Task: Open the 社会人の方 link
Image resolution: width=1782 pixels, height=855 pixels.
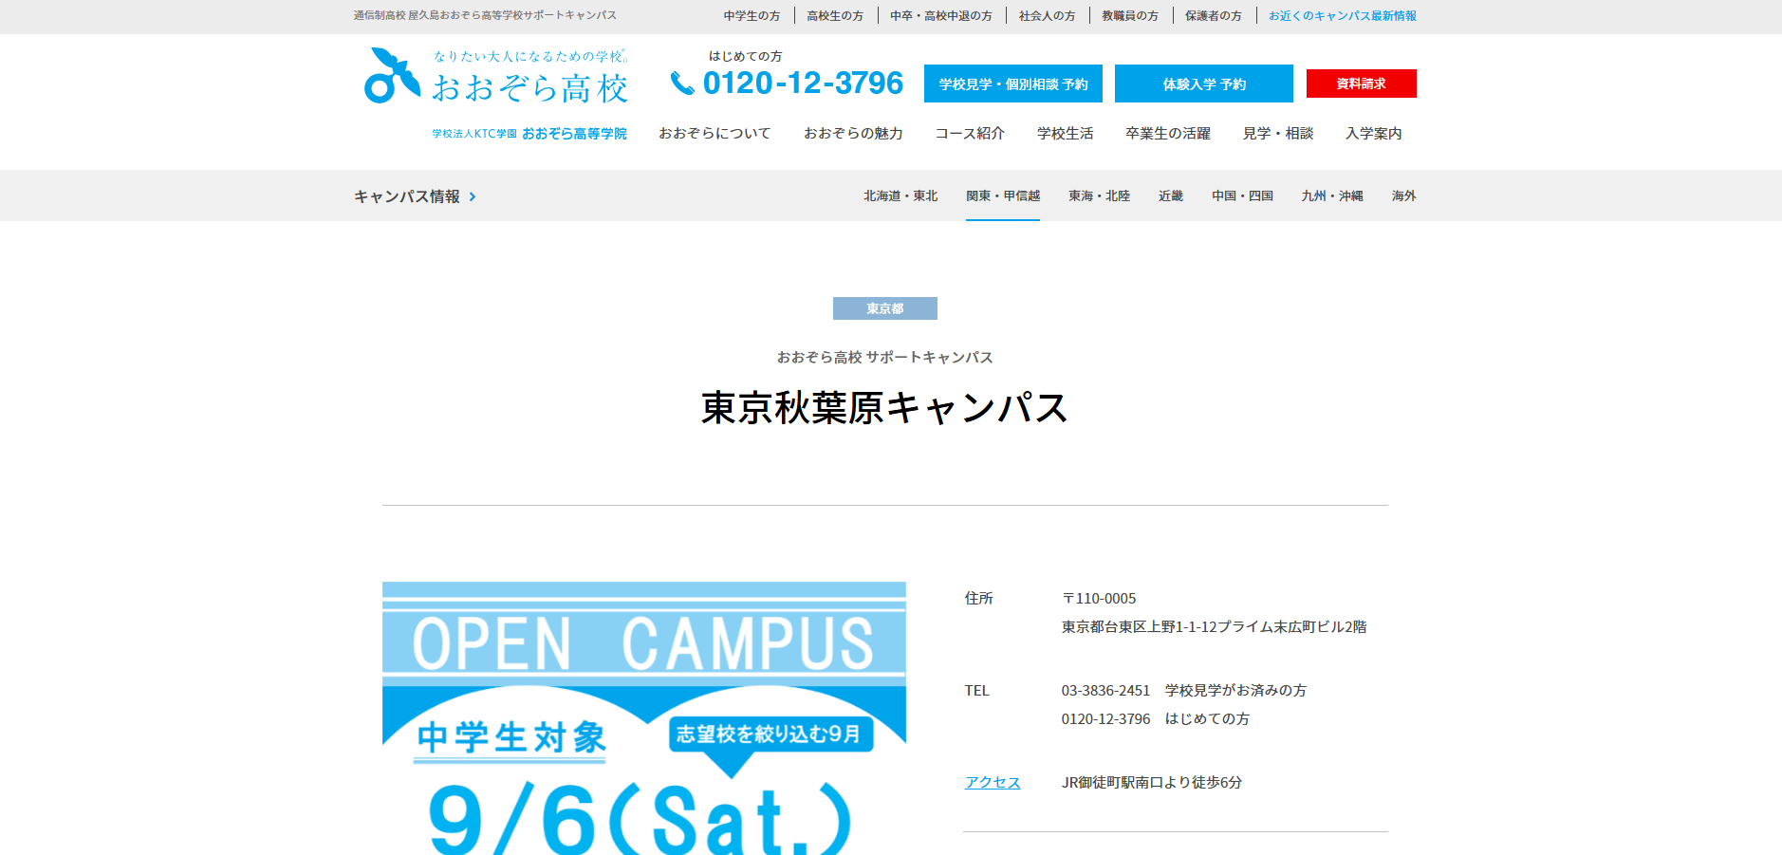Action: click(1048, 16)
